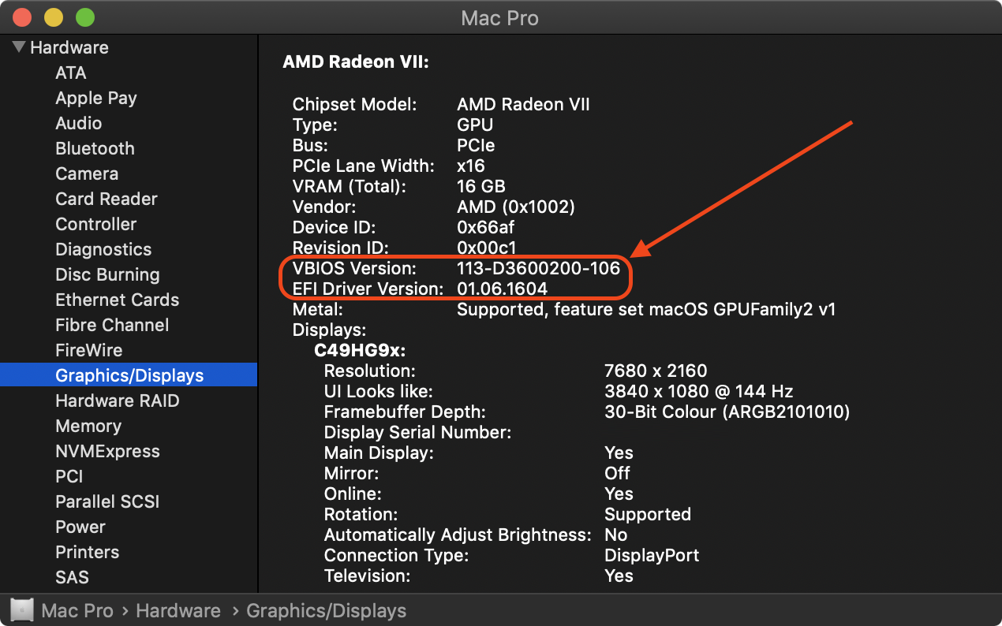Select ATA in the sidebar
The height and width of the screenshot is (626, 1002).
click(71, 73)
